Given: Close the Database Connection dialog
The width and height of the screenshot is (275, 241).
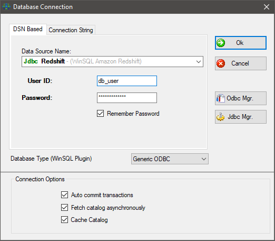Looking at the screenshot, I should pyautogui.click(x=267, y=7).
